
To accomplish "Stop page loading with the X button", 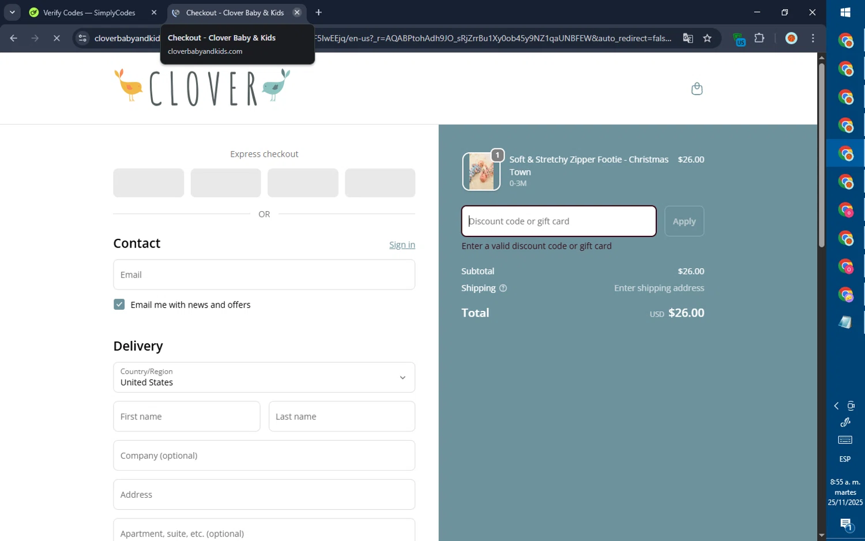I will click(x=57, y=38).
